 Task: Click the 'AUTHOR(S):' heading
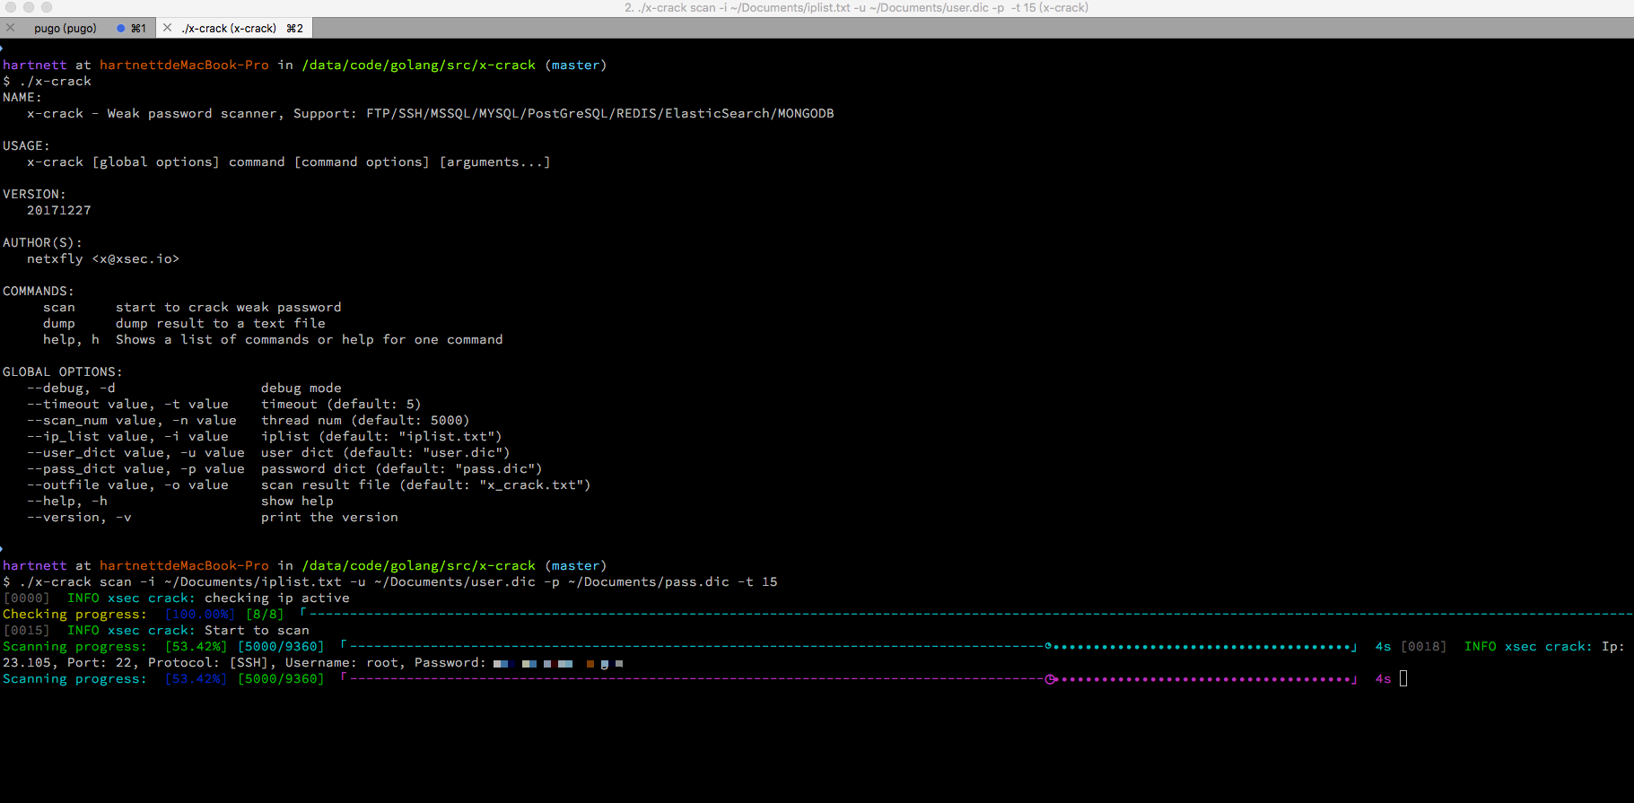[x=42, y=242]
